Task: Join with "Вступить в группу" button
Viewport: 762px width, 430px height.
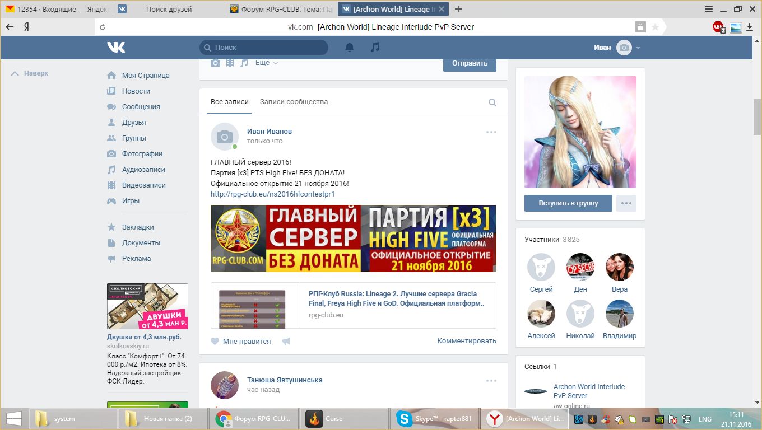Action: pyautogui.click(x=568, y=203)
